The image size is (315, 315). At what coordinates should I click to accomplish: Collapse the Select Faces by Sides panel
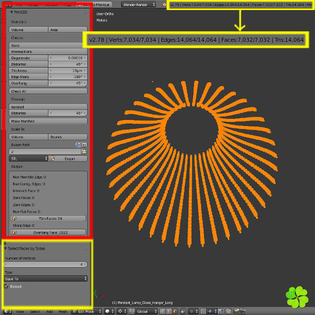(x=6, y=248)
